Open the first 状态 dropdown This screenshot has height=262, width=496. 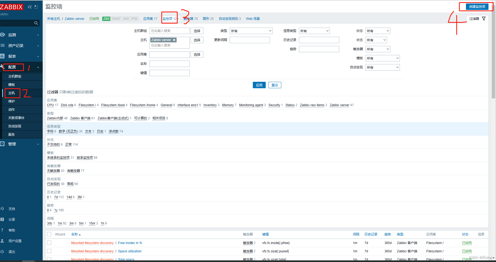point(378,31)
